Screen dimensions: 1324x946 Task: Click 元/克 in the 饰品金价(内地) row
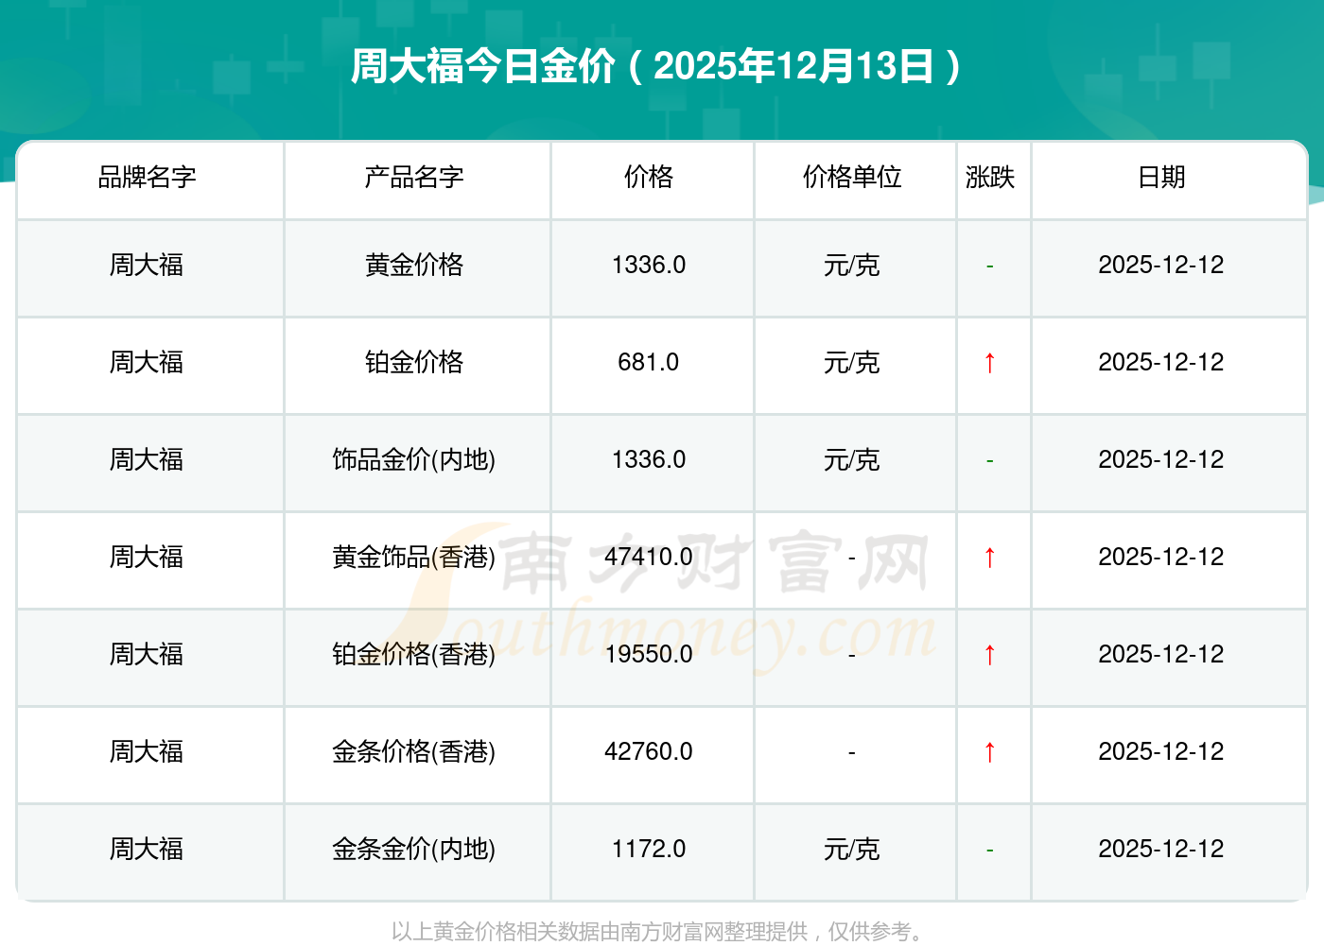tap(852, 460)
